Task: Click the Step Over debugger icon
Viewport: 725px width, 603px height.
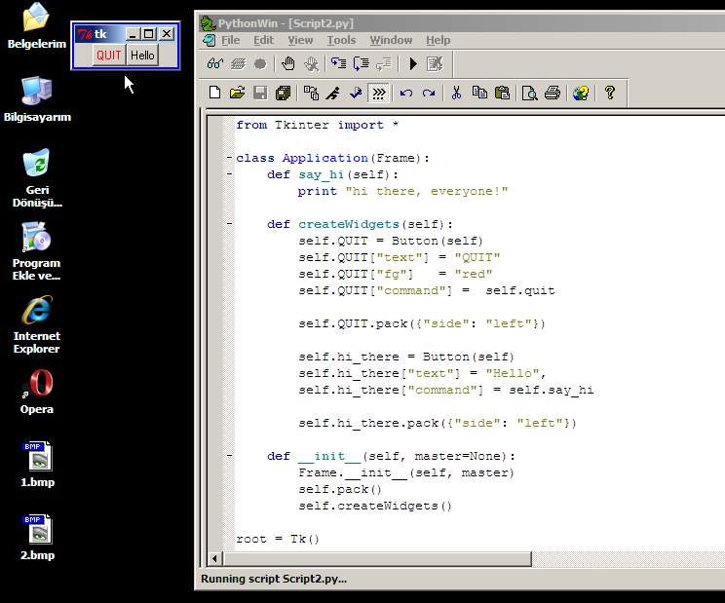Action: 362,63
